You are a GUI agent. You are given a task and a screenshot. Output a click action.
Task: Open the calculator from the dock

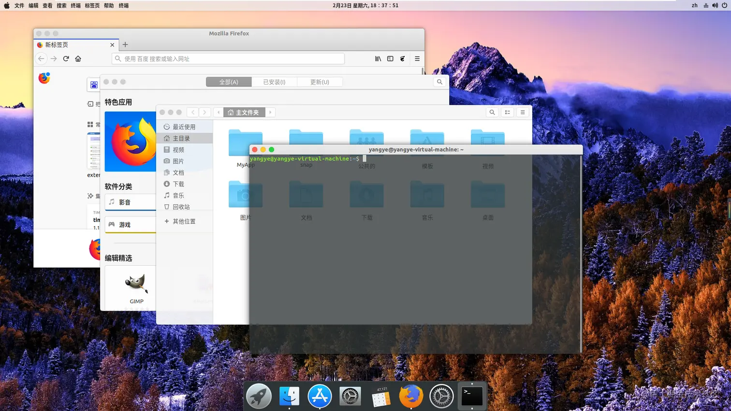tap(381, 397)
